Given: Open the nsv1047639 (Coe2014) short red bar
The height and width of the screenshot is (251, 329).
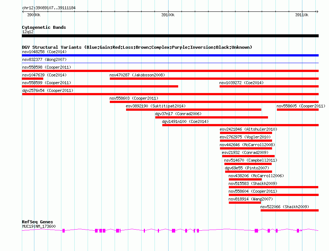Looking at the screenshot, I should (x=33, y=79).
